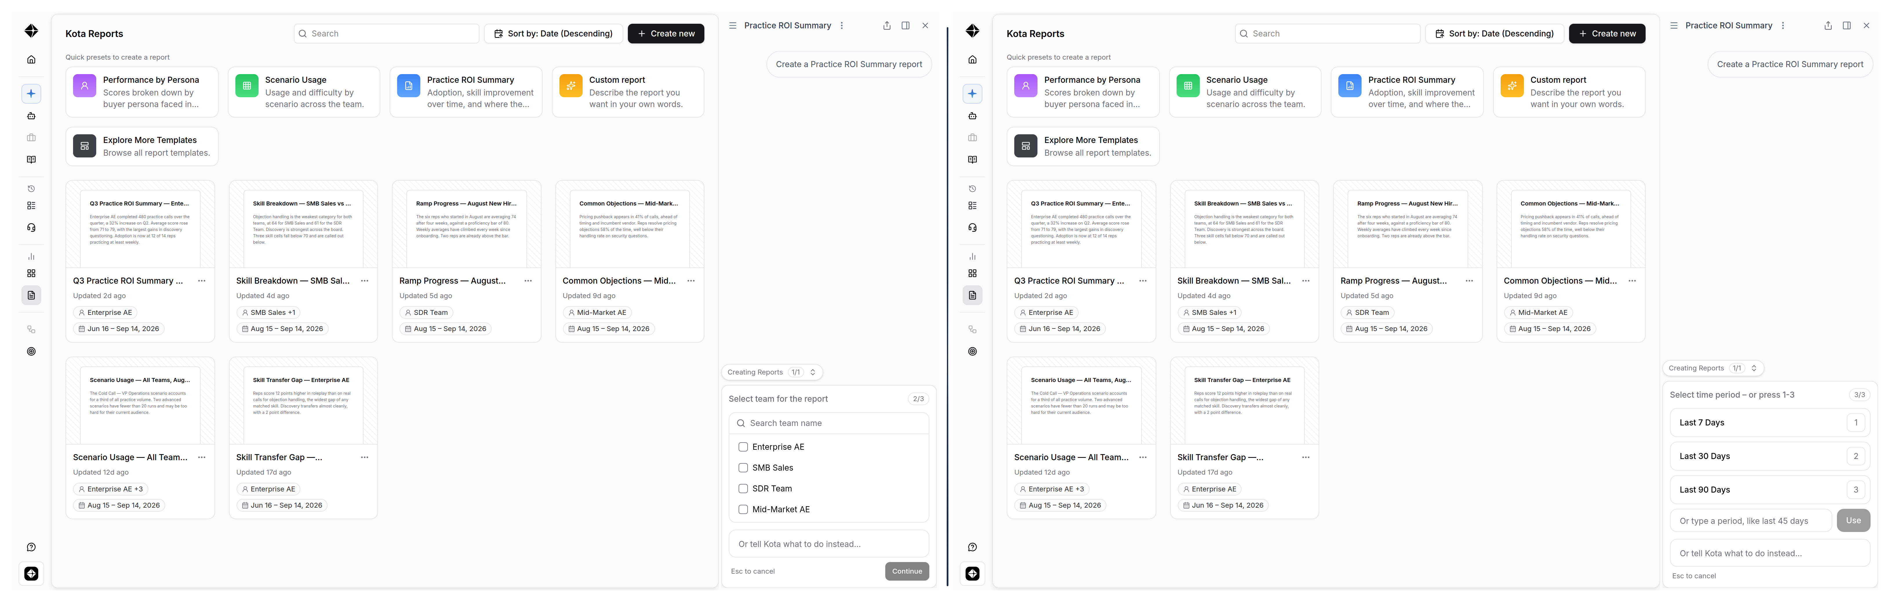
Task: Open kebab menu beside Practice ROI Summary title, left window
Action: [x=842, y=26]
